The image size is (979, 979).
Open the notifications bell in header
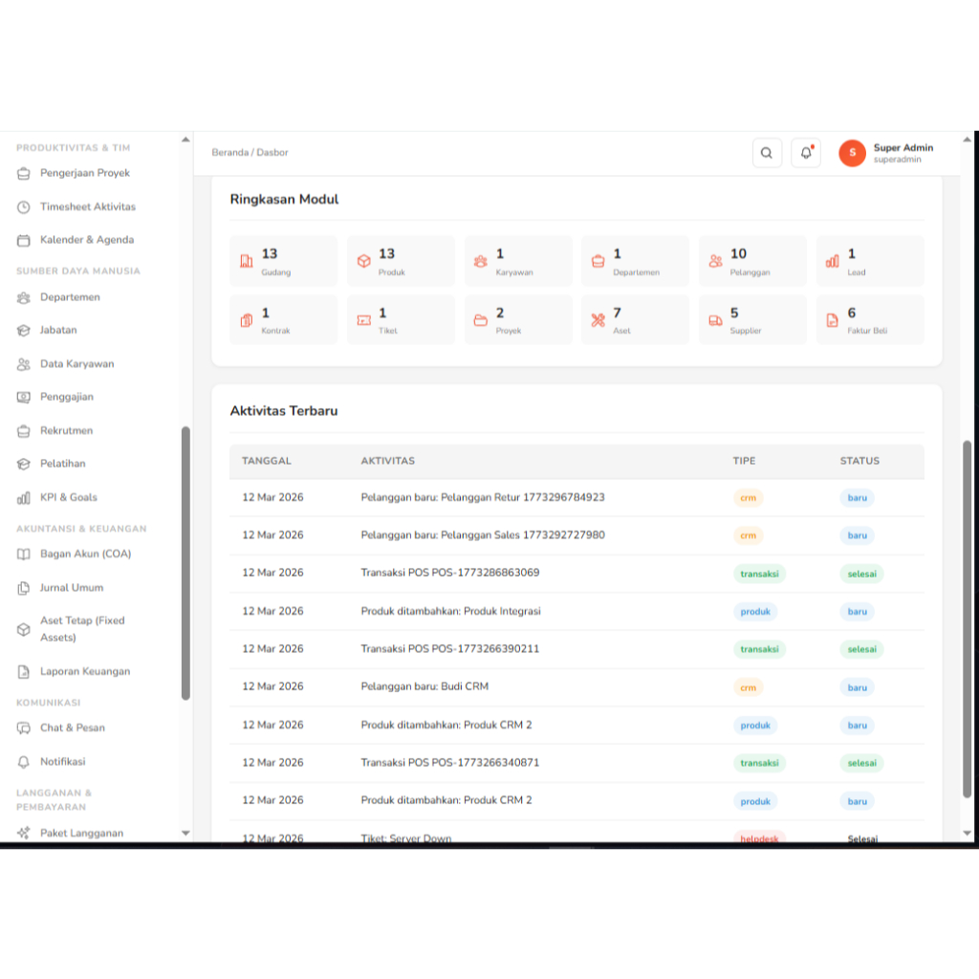point(806,153)
